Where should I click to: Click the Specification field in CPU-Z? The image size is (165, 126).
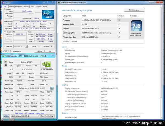pyautogui.click(x=34, y=21)
